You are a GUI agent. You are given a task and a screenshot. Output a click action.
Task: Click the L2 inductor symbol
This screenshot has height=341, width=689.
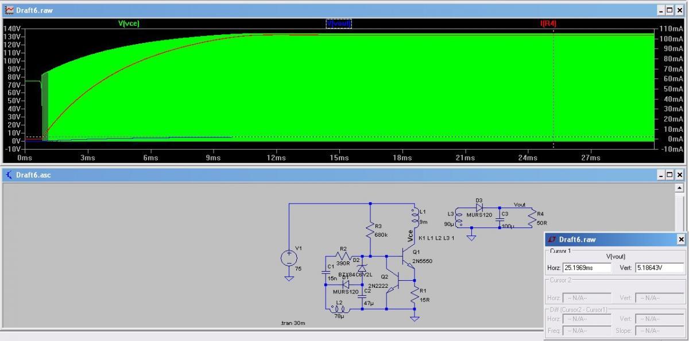[339, 309]
